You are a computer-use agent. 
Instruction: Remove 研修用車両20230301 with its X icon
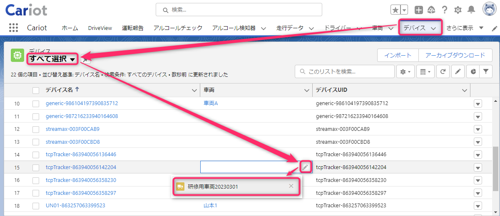[291, 186]
